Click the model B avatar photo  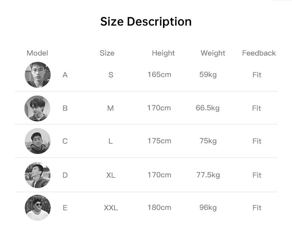[x=37, y=108]
